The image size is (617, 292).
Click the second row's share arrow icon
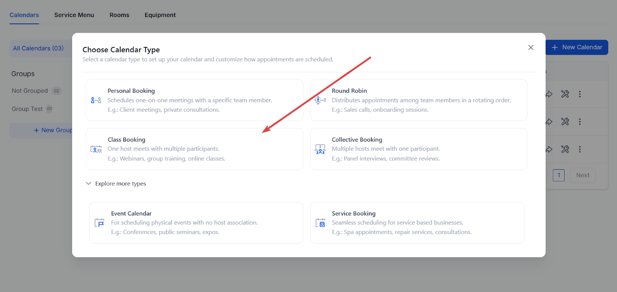pyautogui.click(x=549, y=122)
